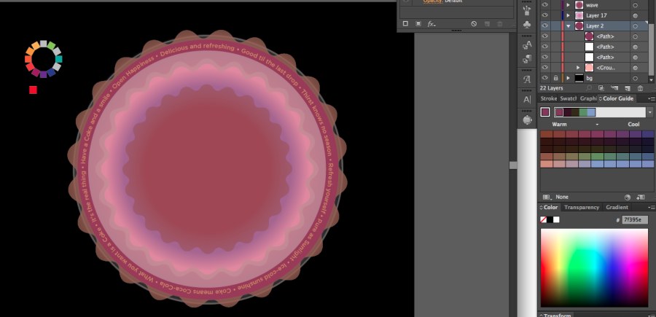656x317 pixels.
Task: Select the Color Guide tab
Action: (616, 98)
